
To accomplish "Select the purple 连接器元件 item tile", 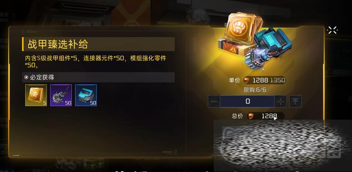I will [61, 95].
